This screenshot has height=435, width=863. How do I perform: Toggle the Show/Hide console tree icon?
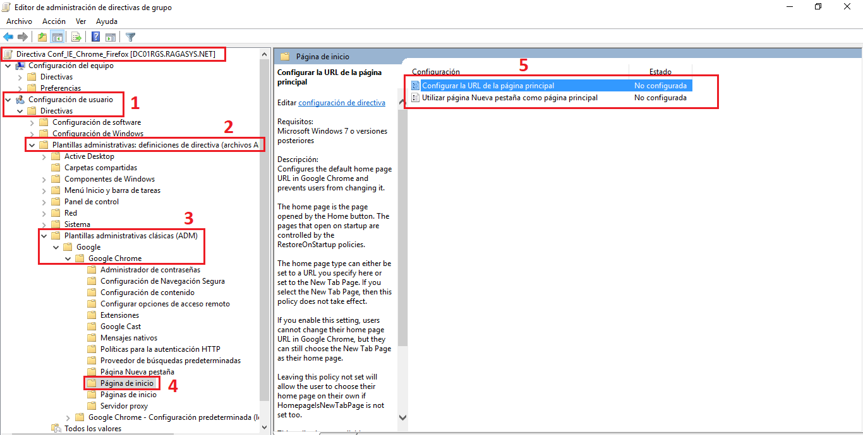click(x=57, y=37)
